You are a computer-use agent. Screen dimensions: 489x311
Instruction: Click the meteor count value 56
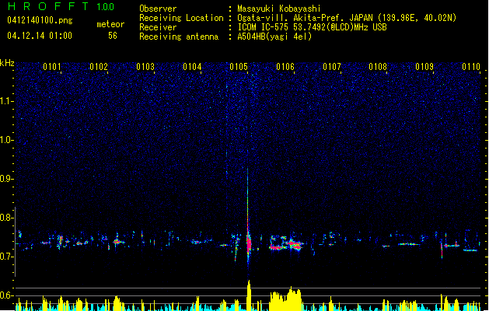pyautogui.click(x=113, y=36)
